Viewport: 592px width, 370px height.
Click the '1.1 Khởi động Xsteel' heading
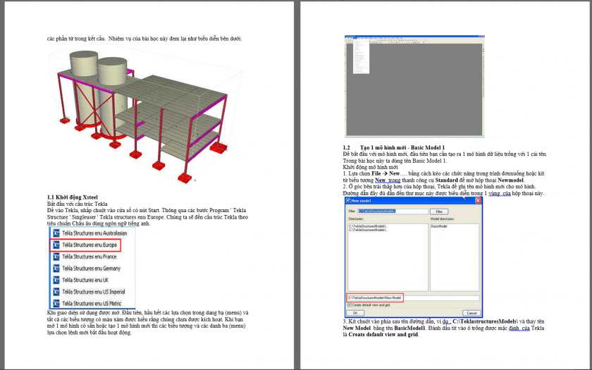[73, 197]
